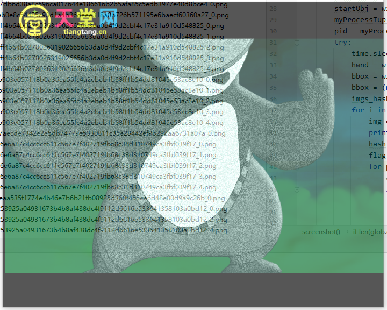Select file ff4b64b...548825_0.png
This screenshot has width=387, height=310.
coord(112,26)
